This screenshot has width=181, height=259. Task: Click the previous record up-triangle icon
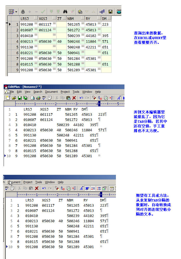point(93,12)
